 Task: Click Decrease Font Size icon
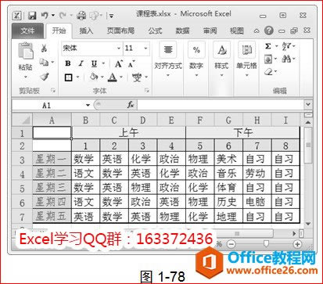click(x=131, y=63)
